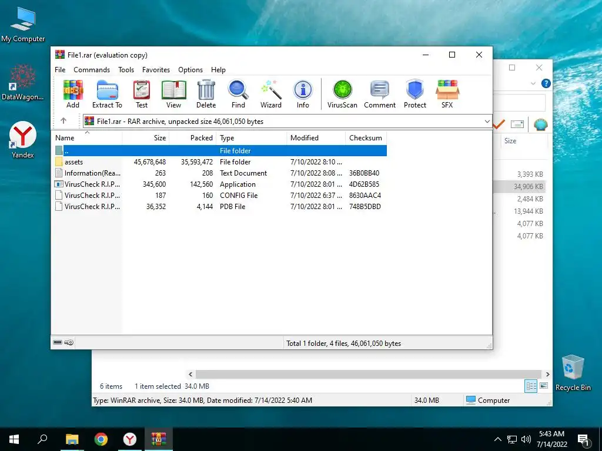Click the 34,906 KB size entry
The image size is (602, 451).
click(529, 187)
